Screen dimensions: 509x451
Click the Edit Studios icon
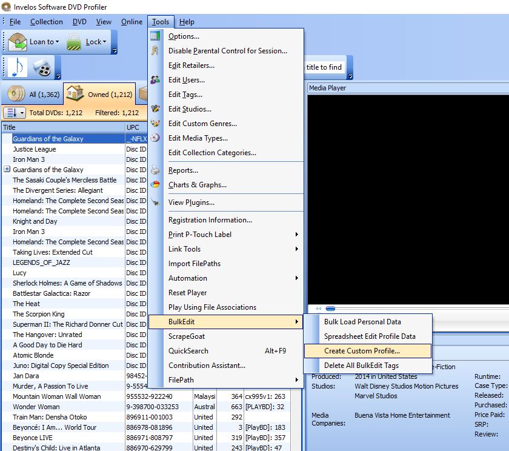pos(155,109)
